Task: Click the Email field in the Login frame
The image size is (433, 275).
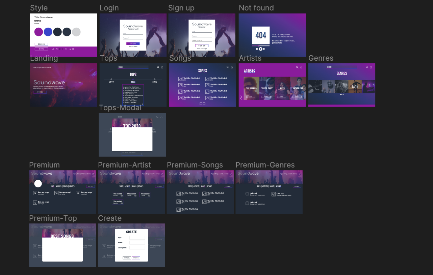Action: point(133,34)
